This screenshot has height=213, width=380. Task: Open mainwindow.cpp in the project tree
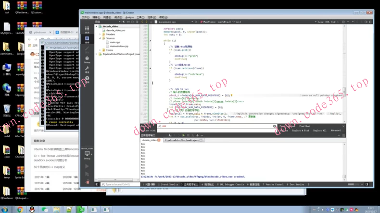tap(119, 46)
